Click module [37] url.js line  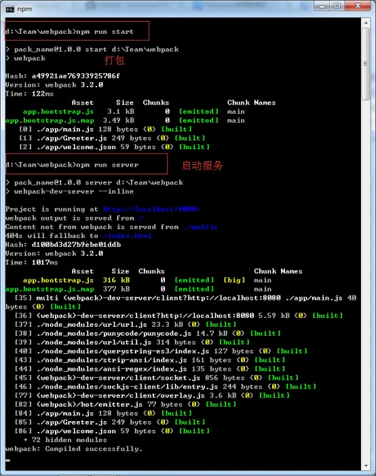[x=126, y=325]
